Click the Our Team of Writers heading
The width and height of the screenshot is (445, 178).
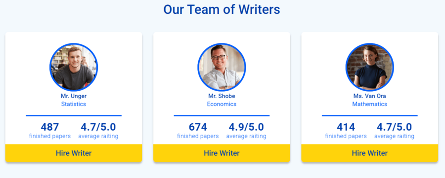pos(222,9)
